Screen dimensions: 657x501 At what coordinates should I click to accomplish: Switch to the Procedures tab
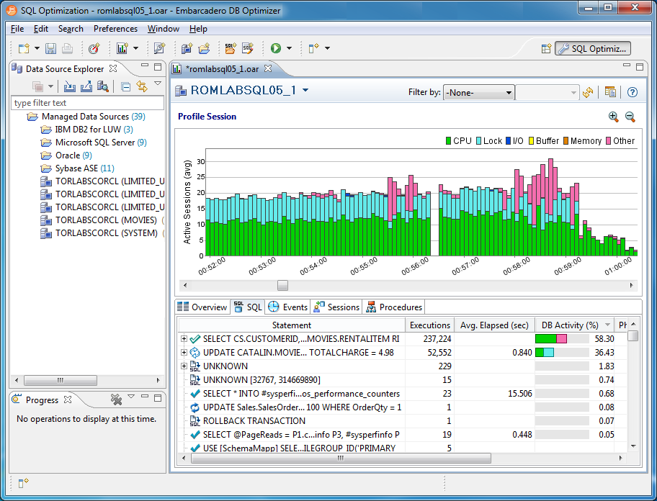(394, 307)
